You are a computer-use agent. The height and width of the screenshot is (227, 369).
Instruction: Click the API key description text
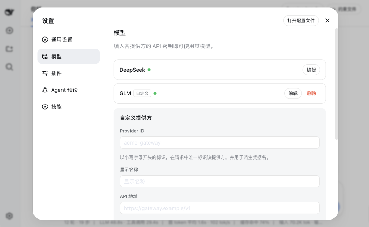(x=164, y=46)
